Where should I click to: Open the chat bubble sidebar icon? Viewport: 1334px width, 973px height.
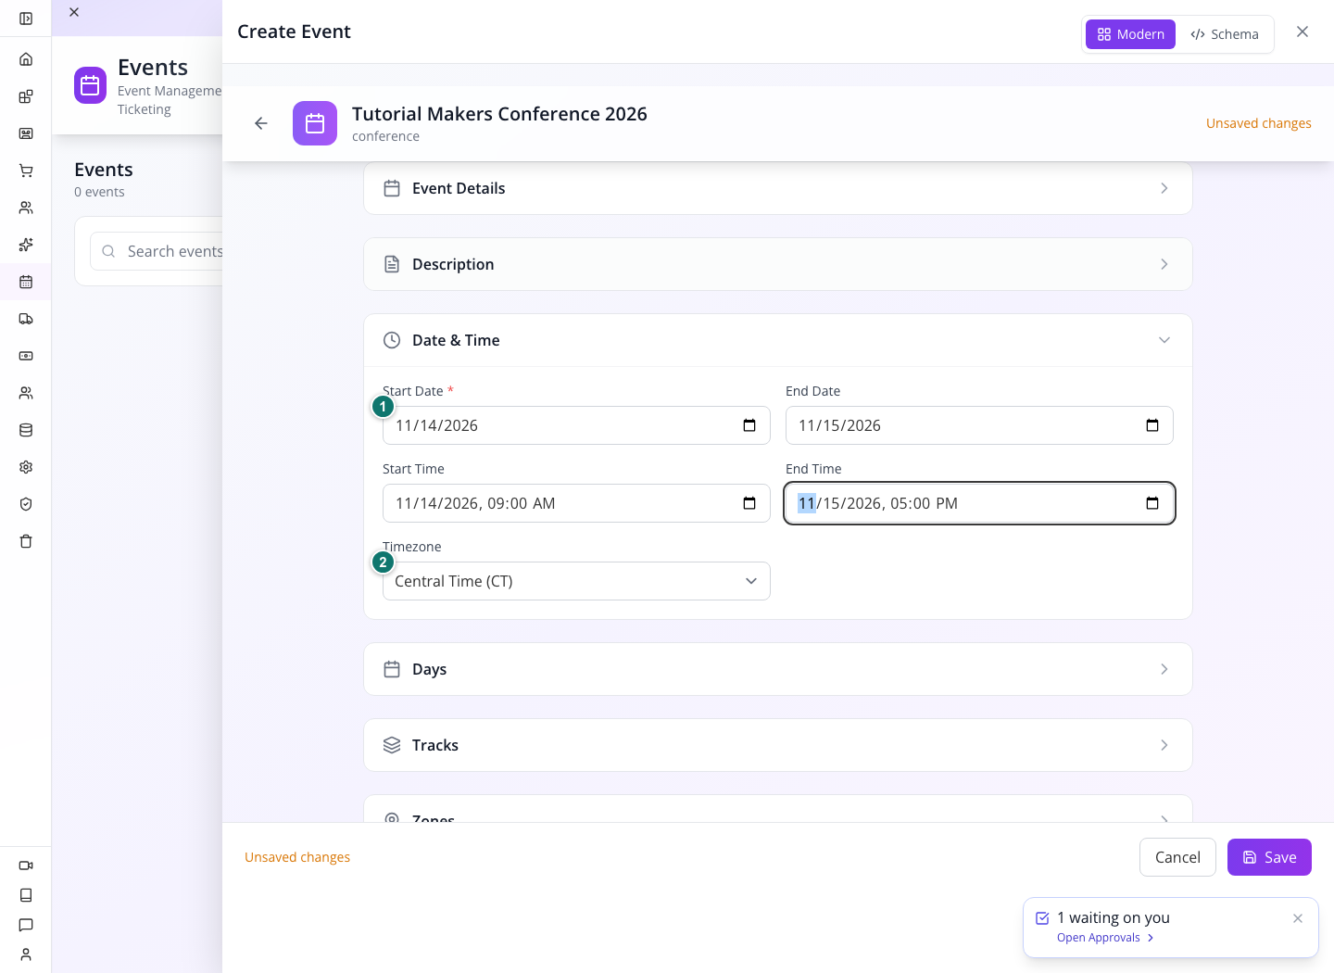click(26, 925)
